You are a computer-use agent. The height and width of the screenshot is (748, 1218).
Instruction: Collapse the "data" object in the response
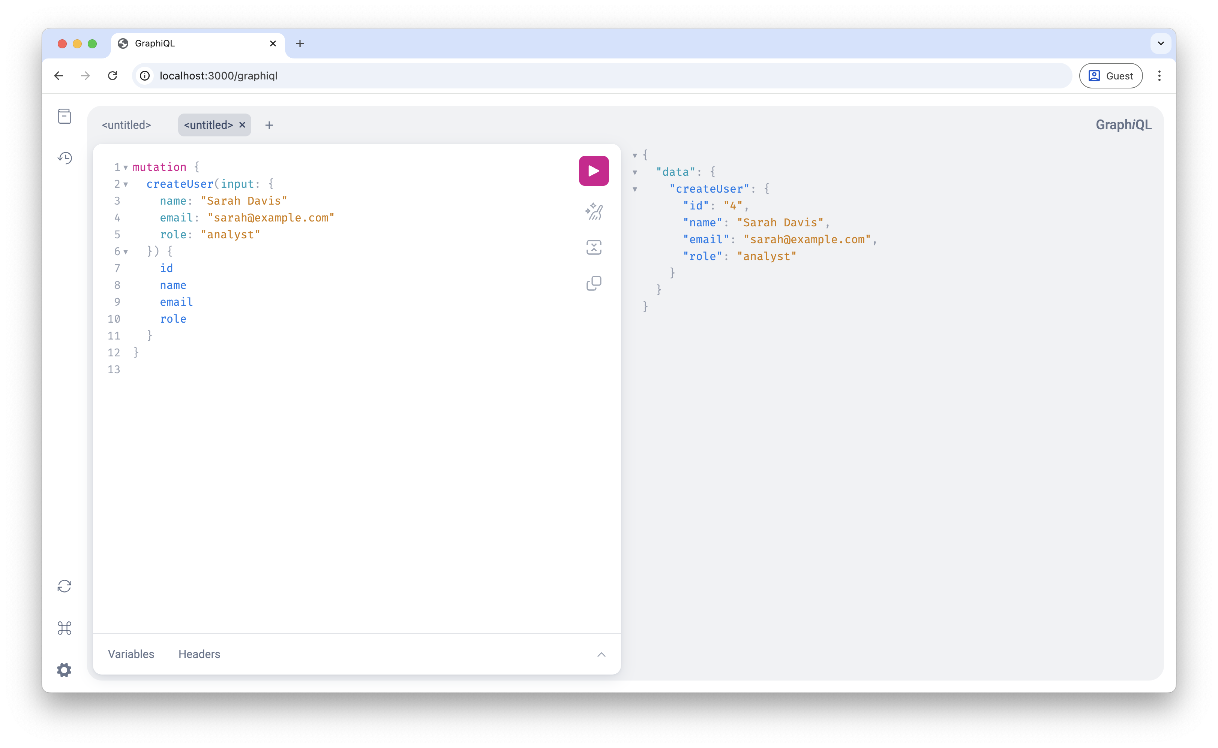[x=635, y=173]
